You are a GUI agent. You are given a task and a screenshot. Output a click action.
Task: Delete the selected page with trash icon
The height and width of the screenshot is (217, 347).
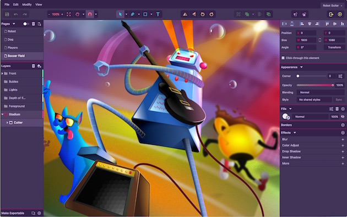(33, 24)
